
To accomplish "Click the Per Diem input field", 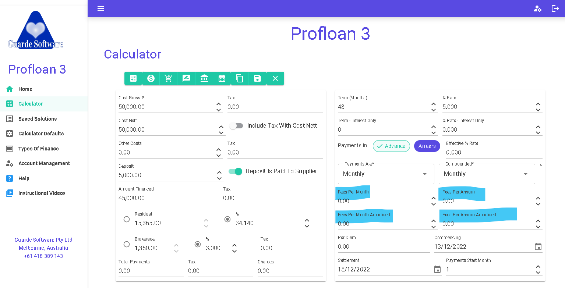I will pyautogui.click(x=384, y=247).
